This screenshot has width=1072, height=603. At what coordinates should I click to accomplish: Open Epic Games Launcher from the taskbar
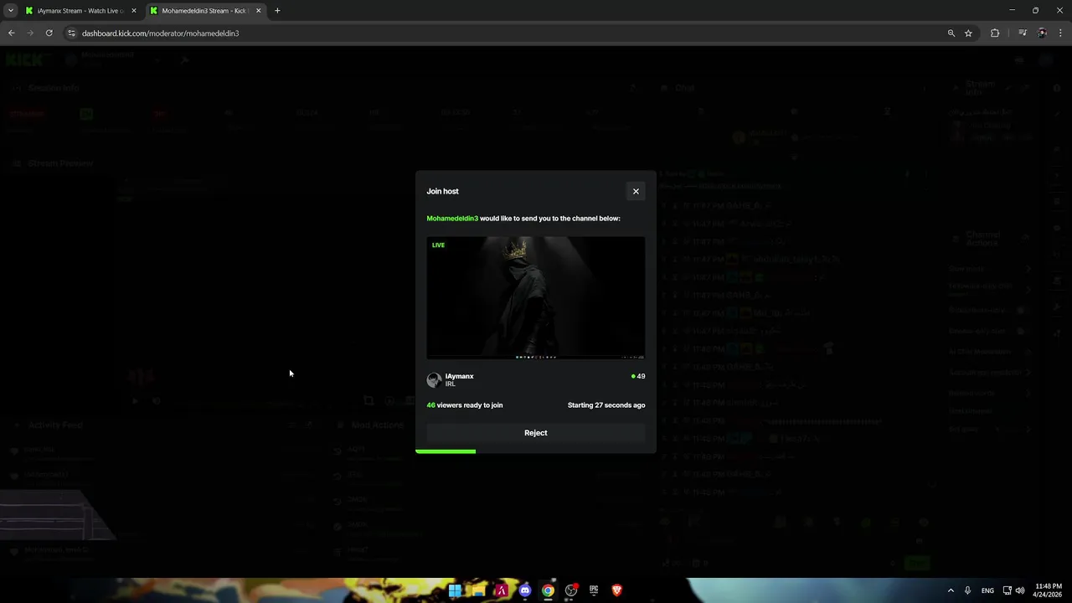[x=594, y=590]
